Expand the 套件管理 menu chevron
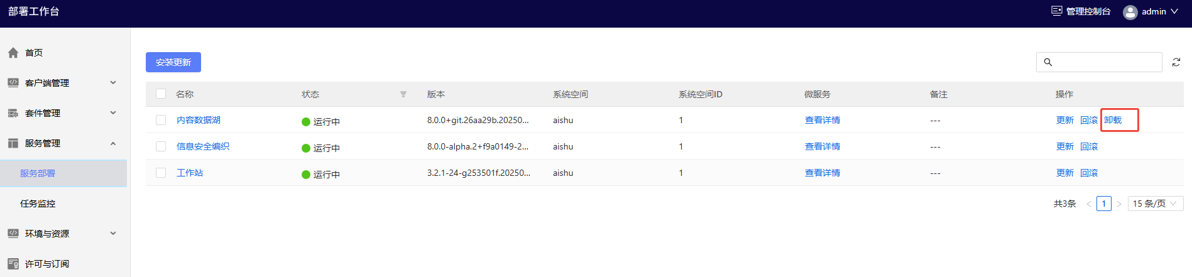Image resolution: width=1192 pixels, height=277 pixels. coord(113,112)
